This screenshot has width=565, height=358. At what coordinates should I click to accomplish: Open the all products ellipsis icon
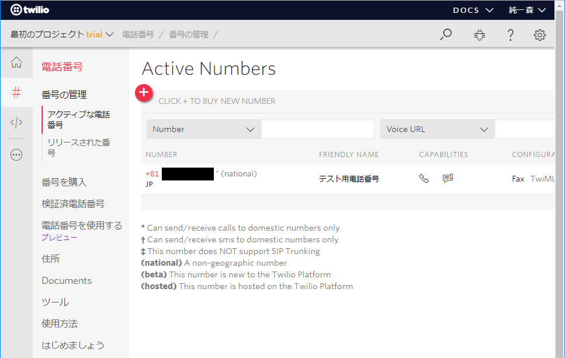tap(16, 155)
